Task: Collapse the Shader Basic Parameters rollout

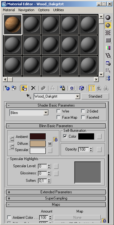Action: point(56,105)
